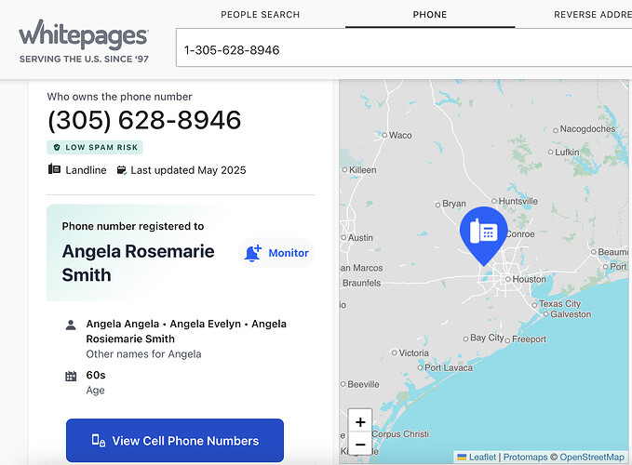
Task: Click the phone number search field
Action: (400, 49)
